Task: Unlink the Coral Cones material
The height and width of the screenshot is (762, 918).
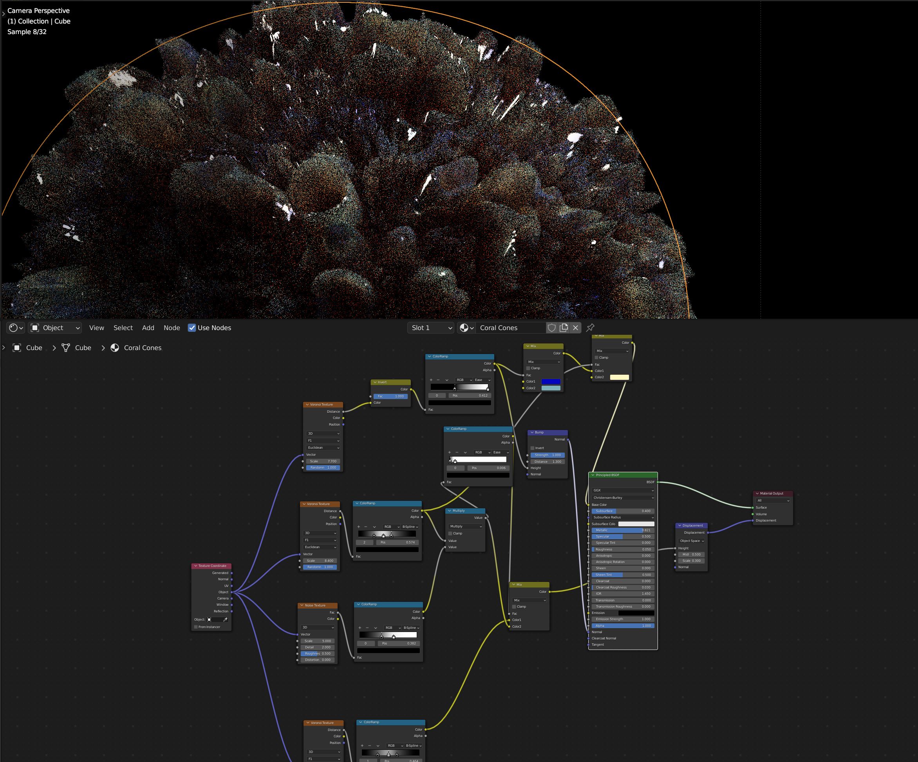Action: [x=576, y=328]
